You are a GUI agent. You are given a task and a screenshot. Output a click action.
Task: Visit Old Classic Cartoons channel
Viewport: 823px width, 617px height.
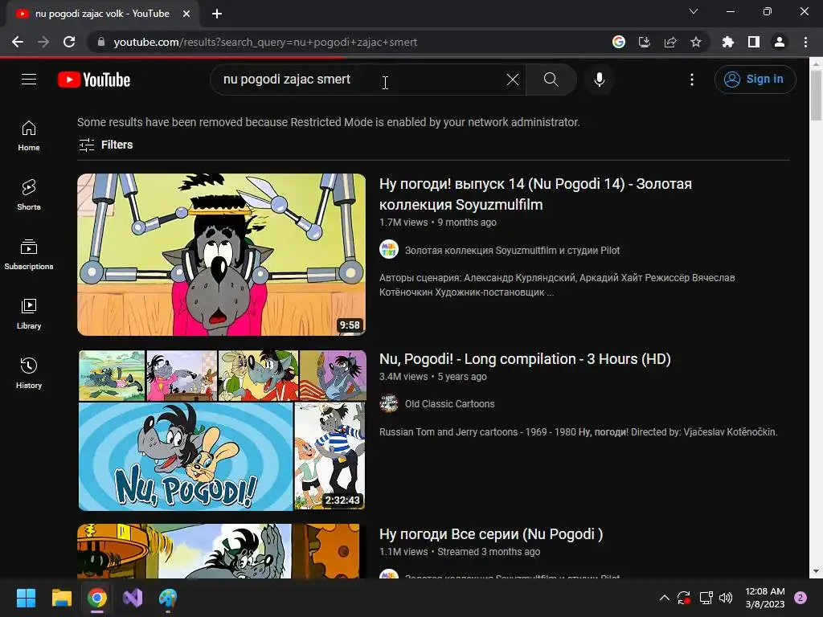click(449, 404)
